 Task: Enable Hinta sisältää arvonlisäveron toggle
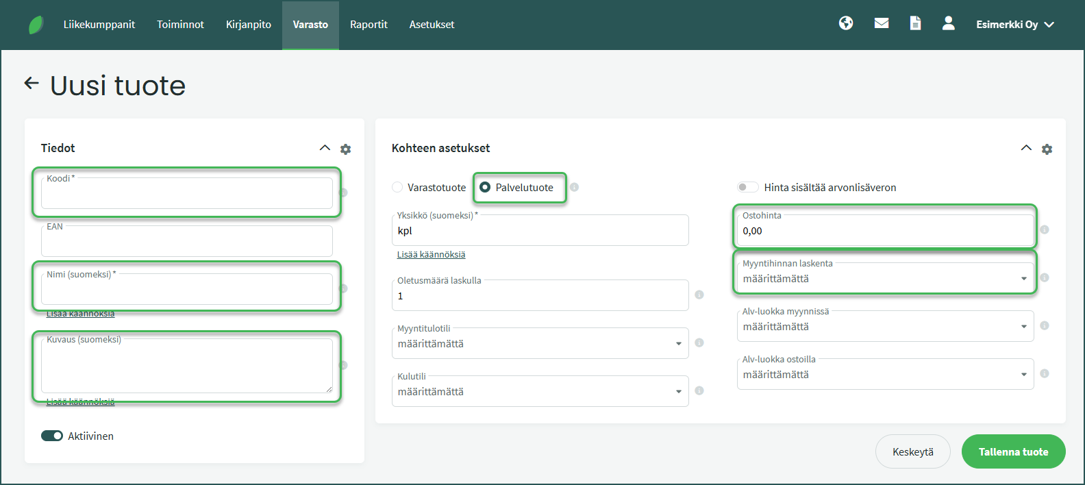[x=747, y=187]
